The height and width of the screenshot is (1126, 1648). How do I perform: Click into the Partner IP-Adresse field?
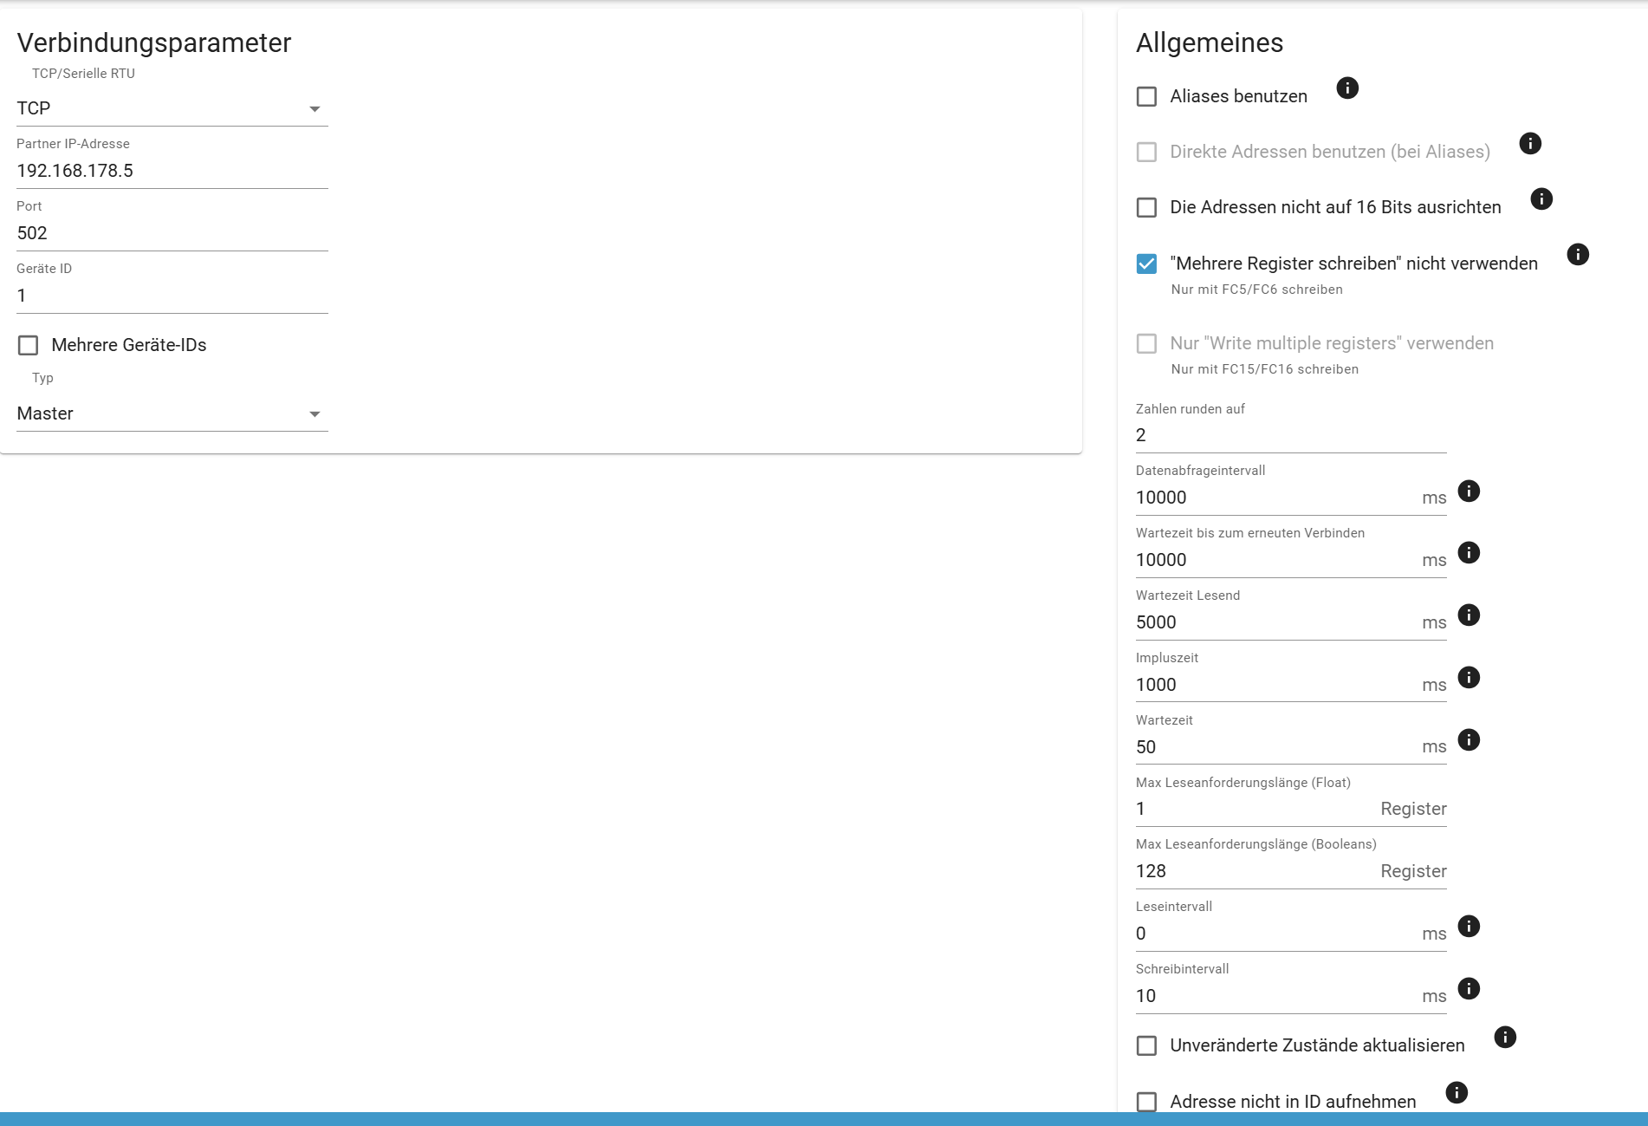click(130, 170)
